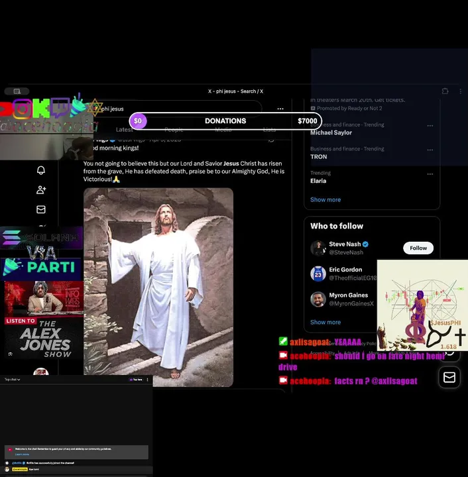
Task: Click the TRON trending topic
Action: pyautogui.click(x=319, y=156)
